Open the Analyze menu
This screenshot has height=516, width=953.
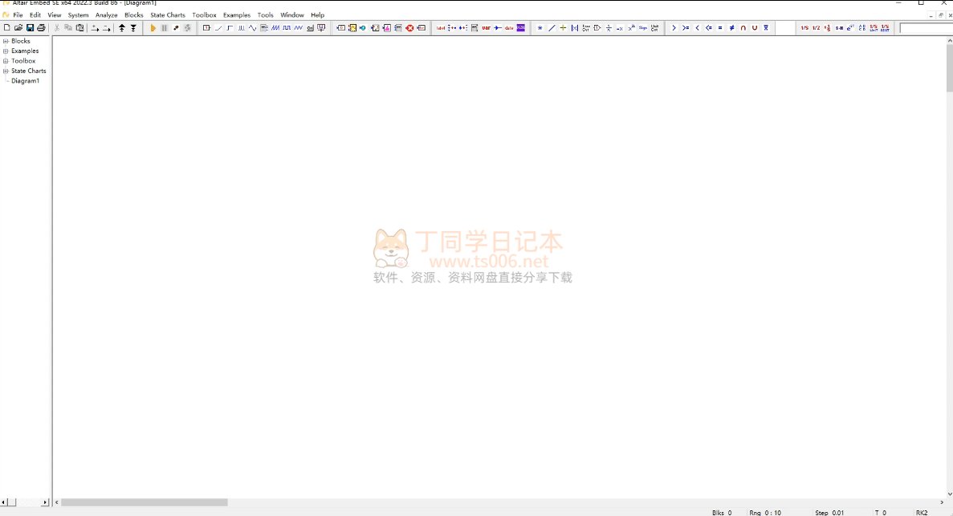(106, 15)
